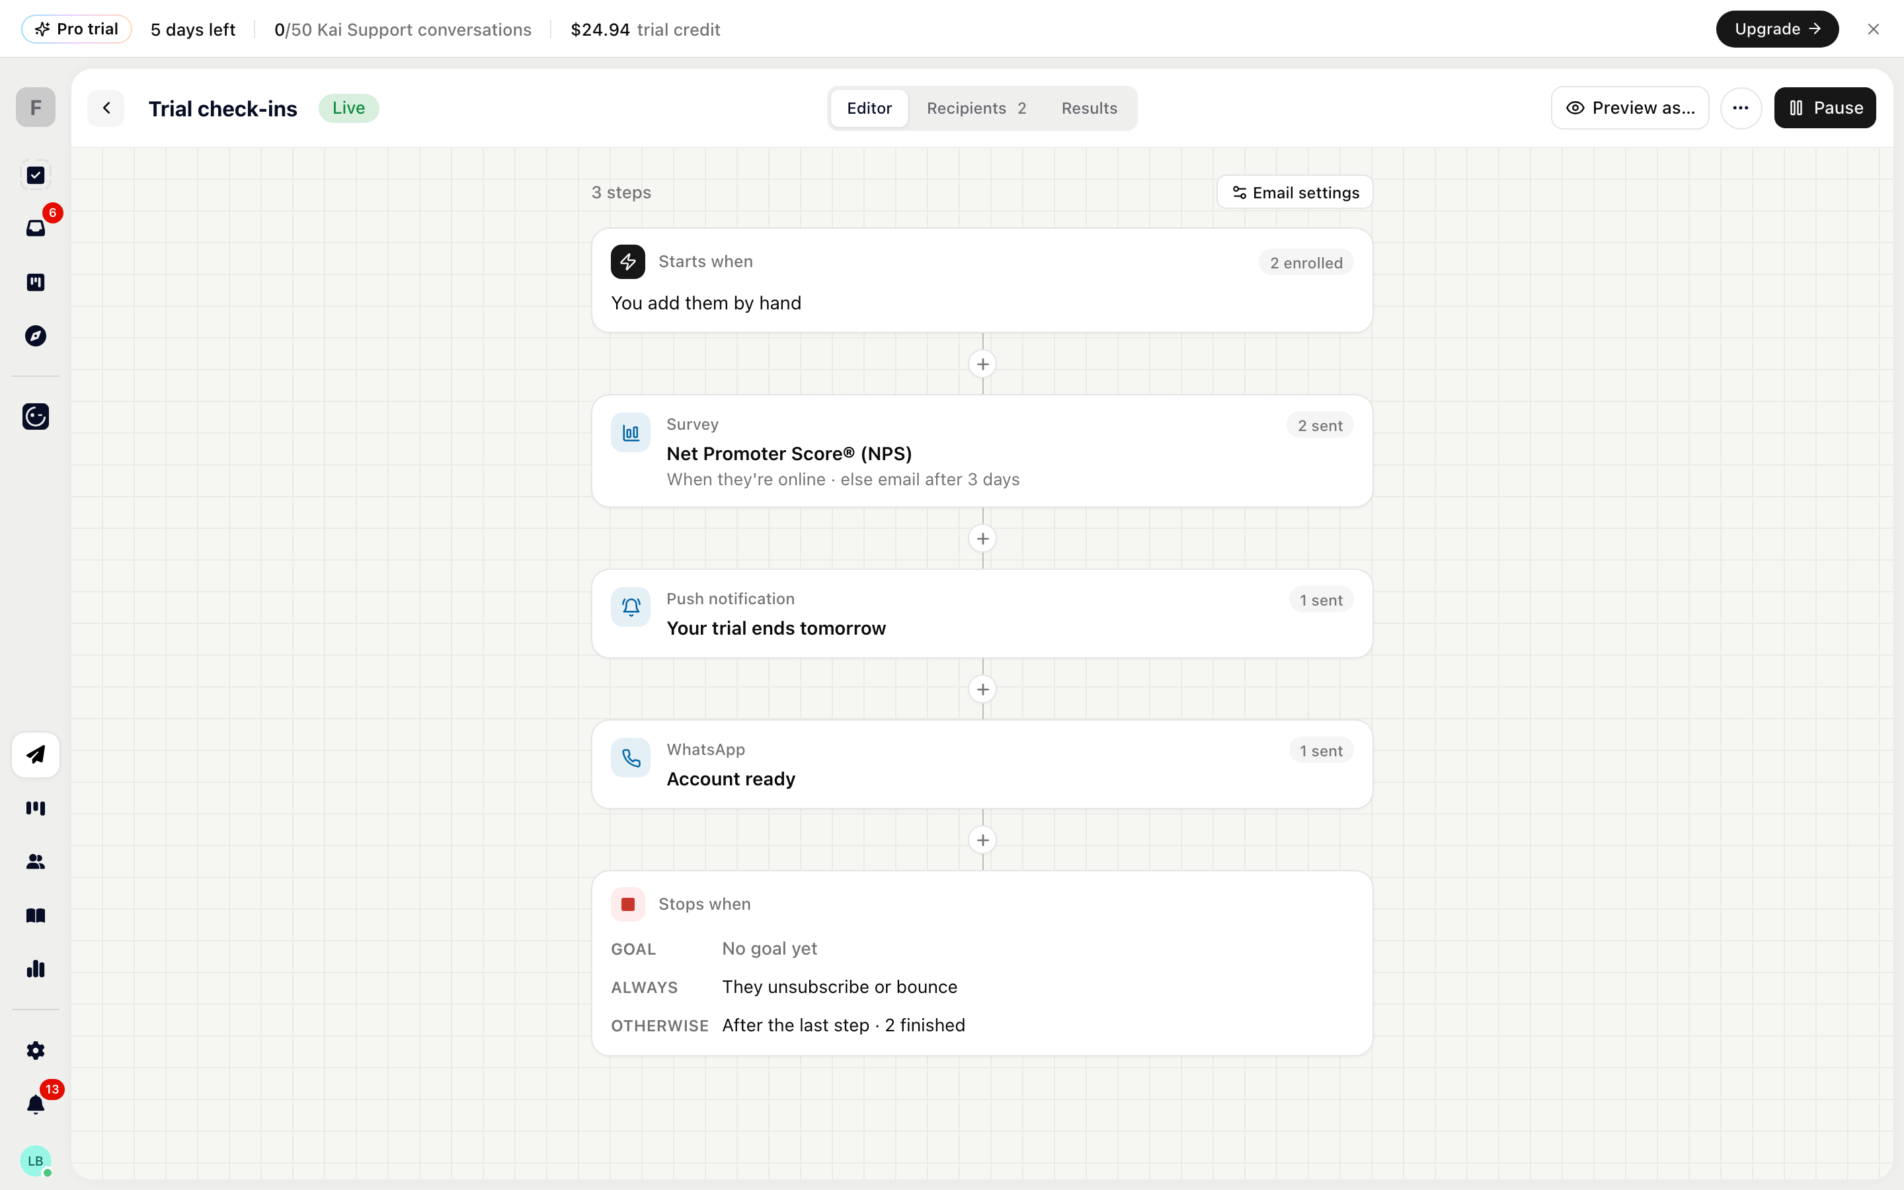Screen dimensions: 1904x1190
Task: Open the columns pipeline icon in sidebar
Action: 36,809
